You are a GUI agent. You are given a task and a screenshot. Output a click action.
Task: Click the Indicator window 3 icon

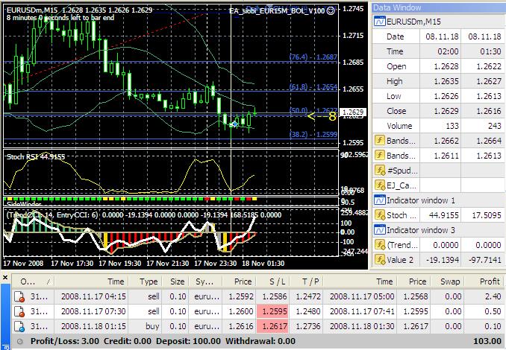tap(379, 230)
